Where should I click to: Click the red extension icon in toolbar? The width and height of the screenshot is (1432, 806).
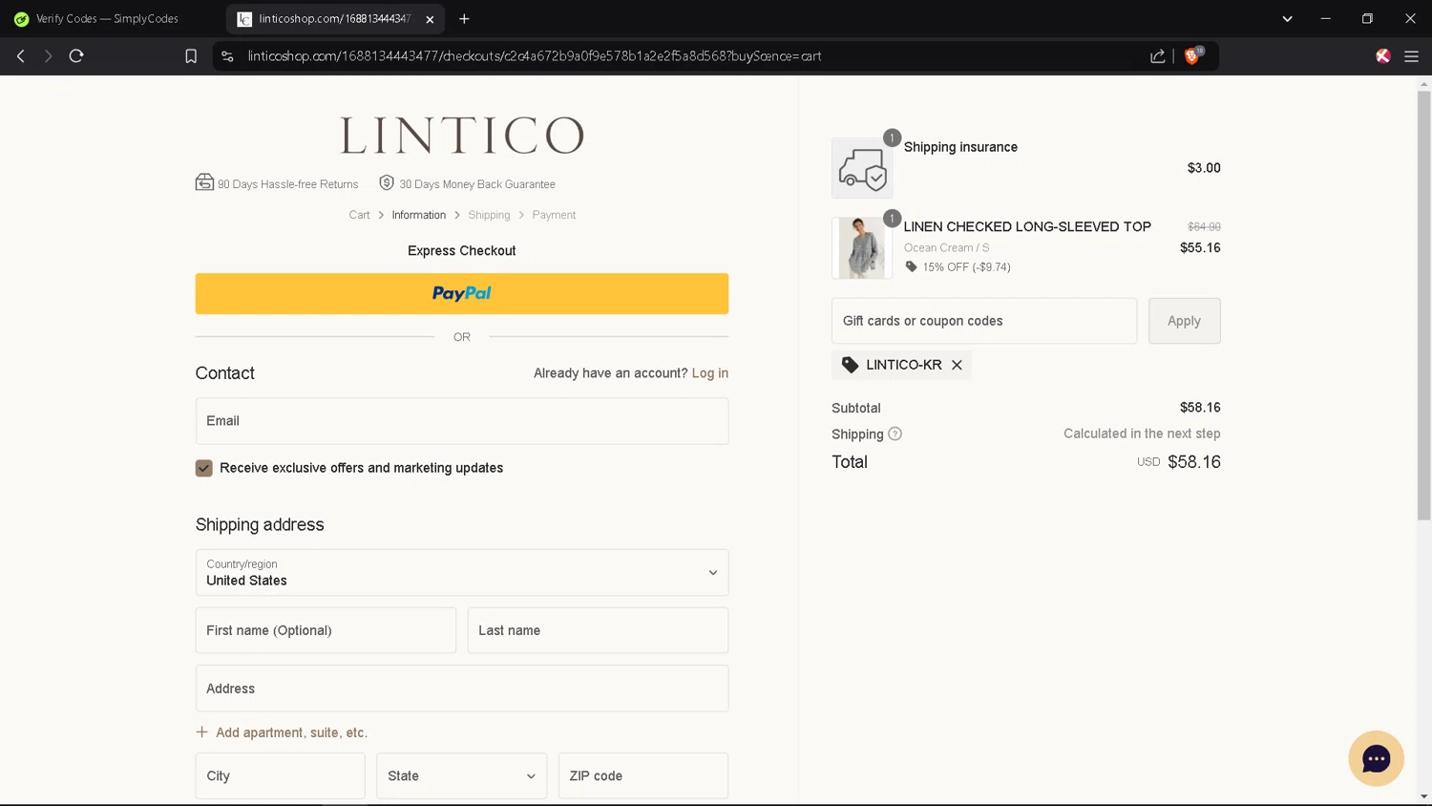click(1382, 56)
